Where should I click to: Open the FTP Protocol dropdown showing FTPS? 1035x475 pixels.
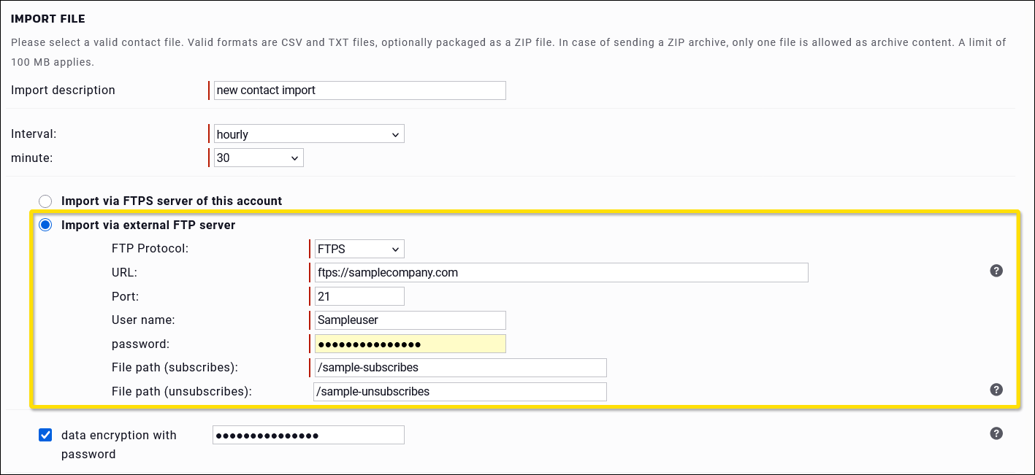point(359,249)
